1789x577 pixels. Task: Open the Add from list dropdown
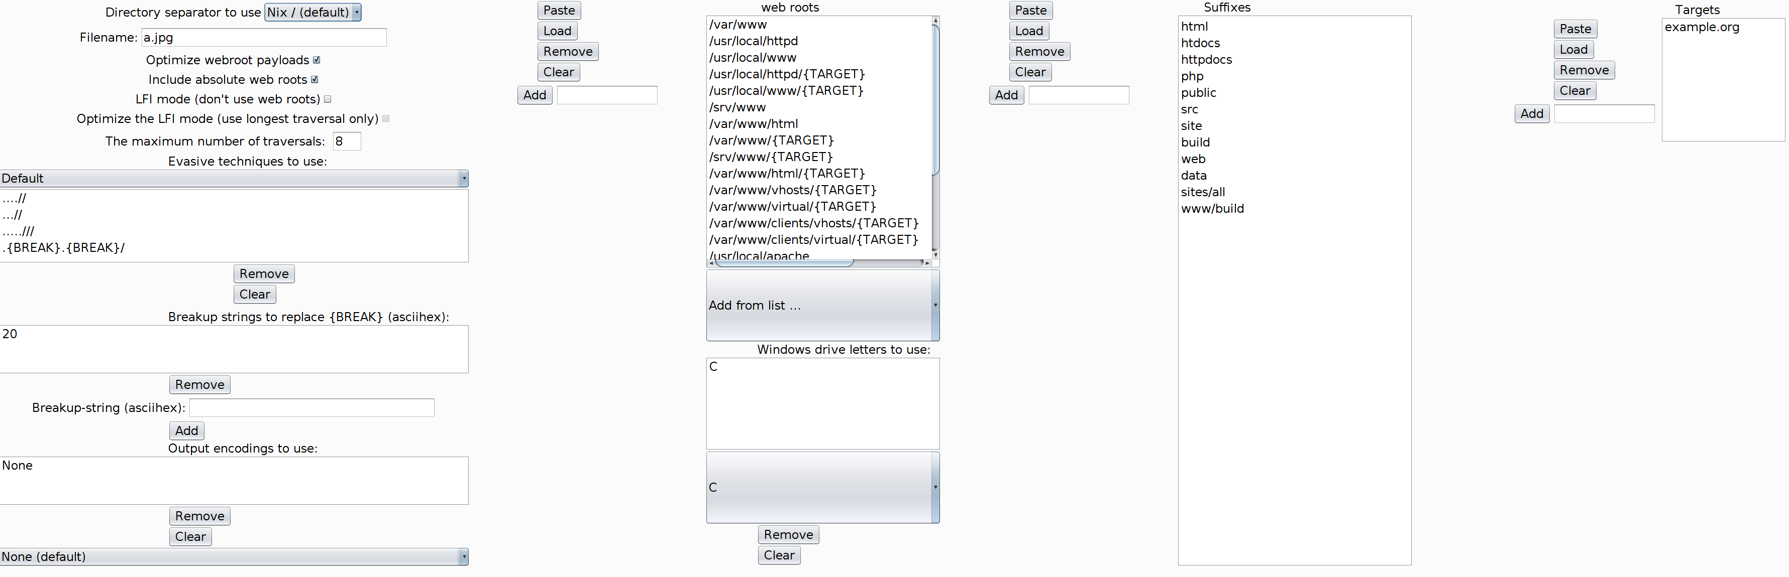point(822,305)
